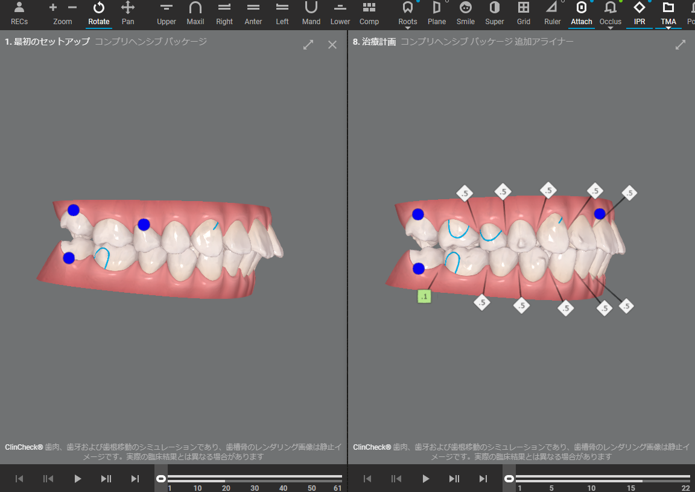Switch to Maxillary occlusal view
Viewport: 695px width, 492px height.
pos(195,13)
